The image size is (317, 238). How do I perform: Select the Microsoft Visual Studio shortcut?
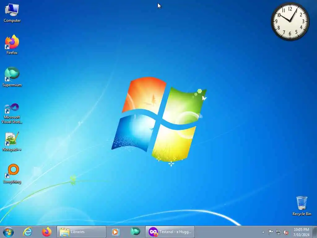coord(12,113)
